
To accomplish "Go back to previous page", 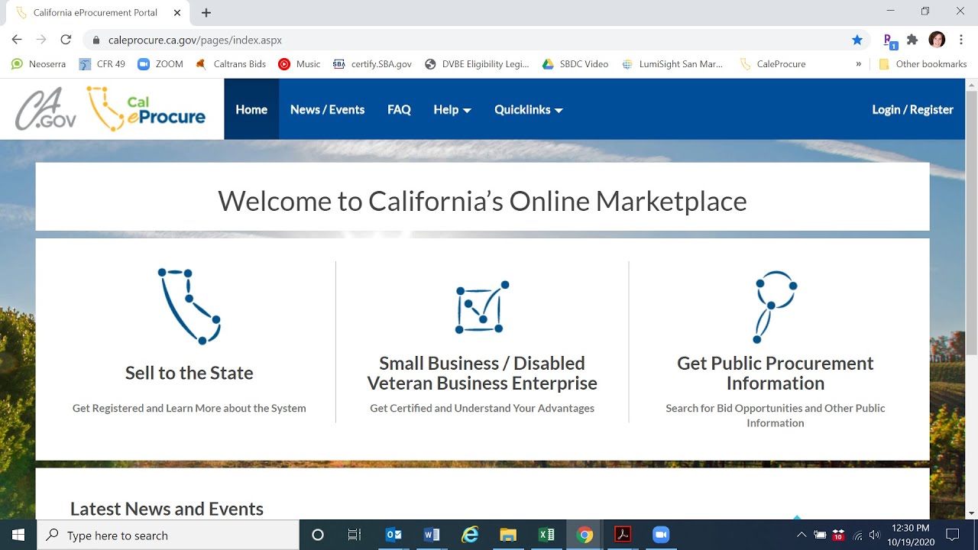I will pos(17,40).
